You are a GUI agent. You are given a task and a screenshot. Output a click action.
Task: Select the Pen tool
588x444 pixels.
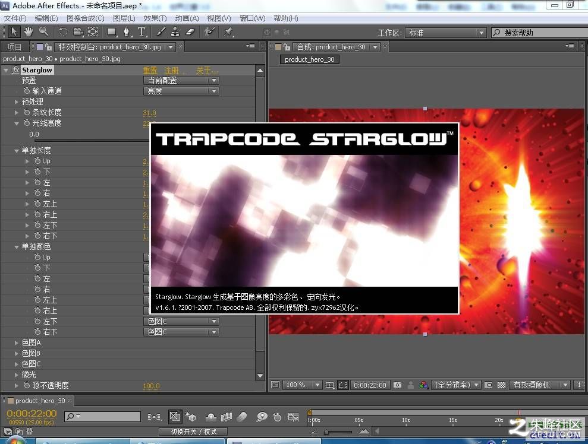coord(127,32)
